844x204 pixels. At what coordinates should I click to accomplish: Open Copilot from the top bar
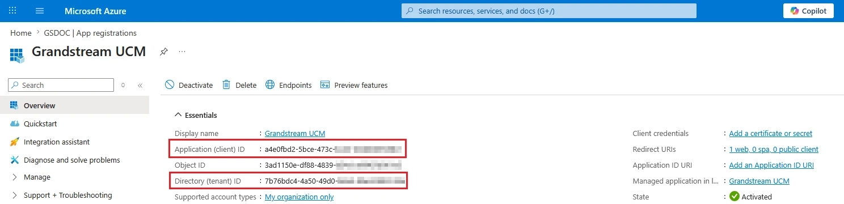[808, 11]
